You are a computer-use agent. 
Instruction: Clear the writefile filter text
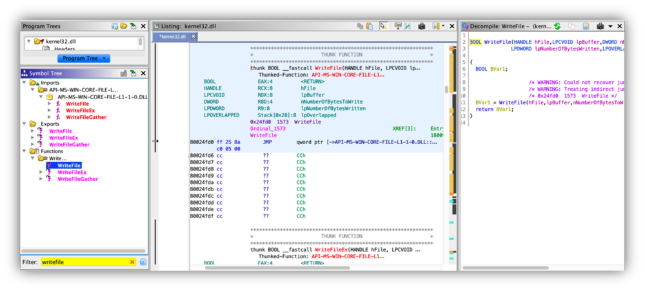132,262
